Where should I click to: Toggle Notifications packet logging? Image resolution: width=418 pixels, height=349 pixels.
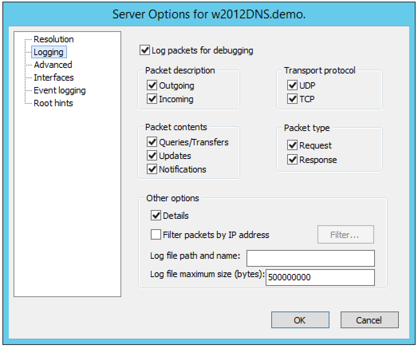coord(152,169)
